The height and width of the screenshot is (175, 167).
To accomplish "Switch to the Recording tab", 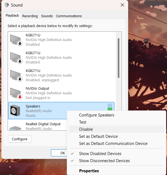I will click(30, 16).
